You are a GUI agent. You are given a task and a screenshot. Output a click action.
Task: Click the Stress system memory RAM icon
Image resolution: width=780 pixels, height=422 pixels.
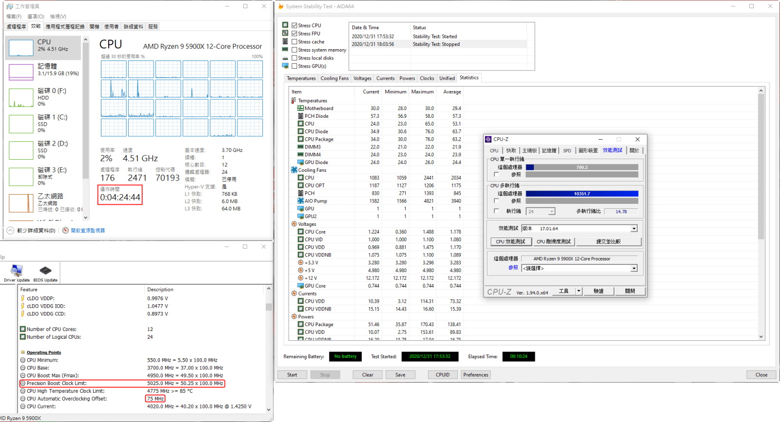(x=285, y=50)
